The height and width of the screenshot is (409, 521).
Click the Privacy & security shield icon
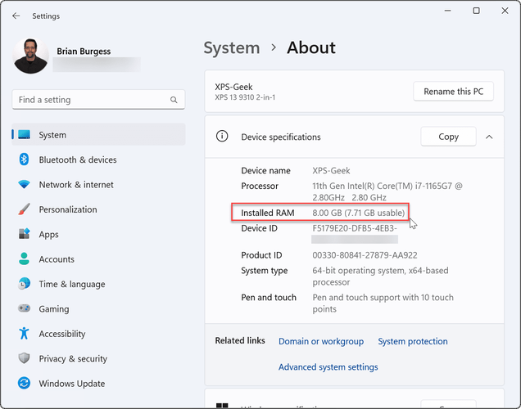click(24, 358)
